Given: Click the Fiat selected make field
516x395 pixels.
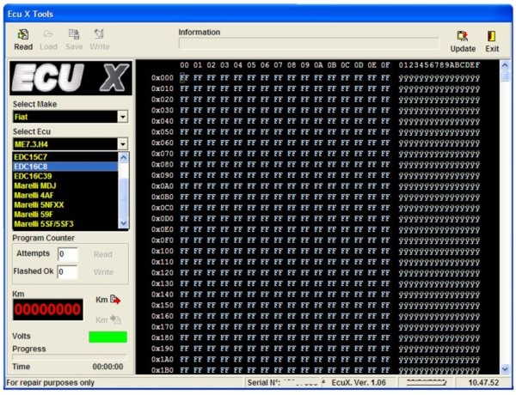Looking at the screenshot, I should pyautogui.click(x=65, y=117).
